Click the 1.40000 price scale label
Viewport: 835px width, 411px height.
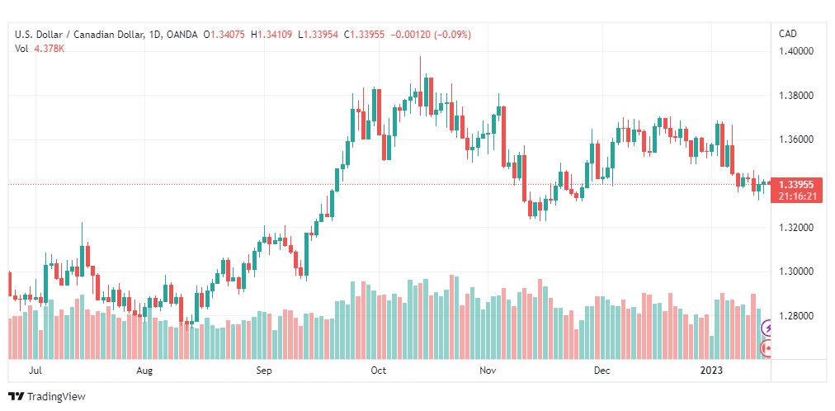(x=795, y=52)
